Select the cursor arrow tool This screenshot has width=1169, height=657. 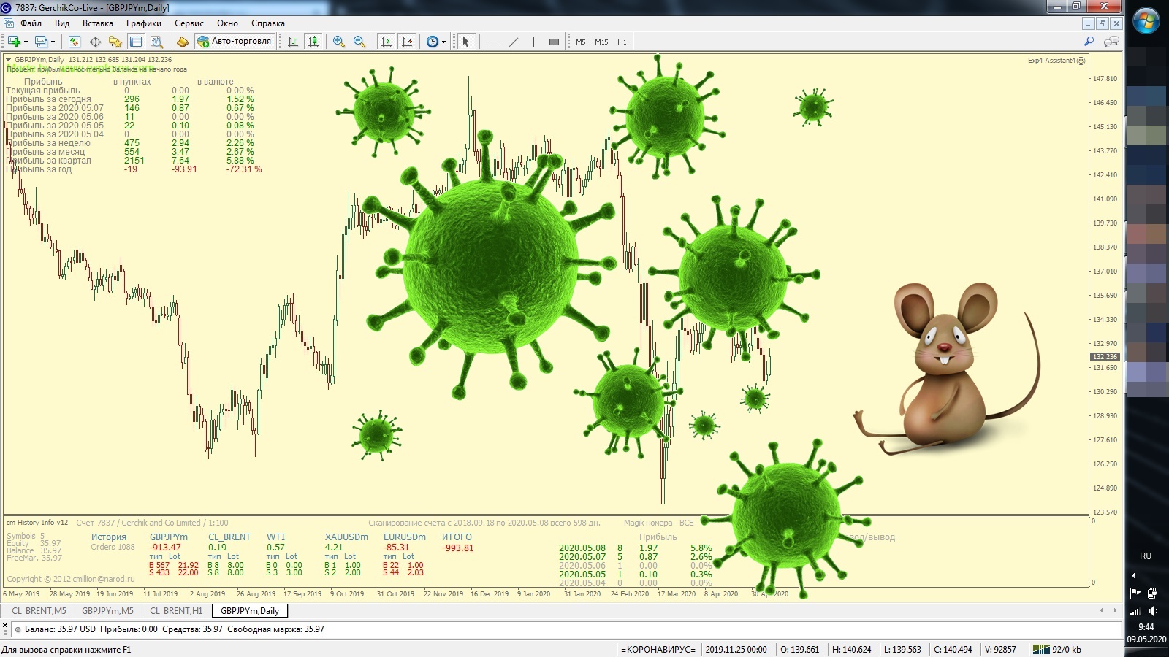(465, 42)
